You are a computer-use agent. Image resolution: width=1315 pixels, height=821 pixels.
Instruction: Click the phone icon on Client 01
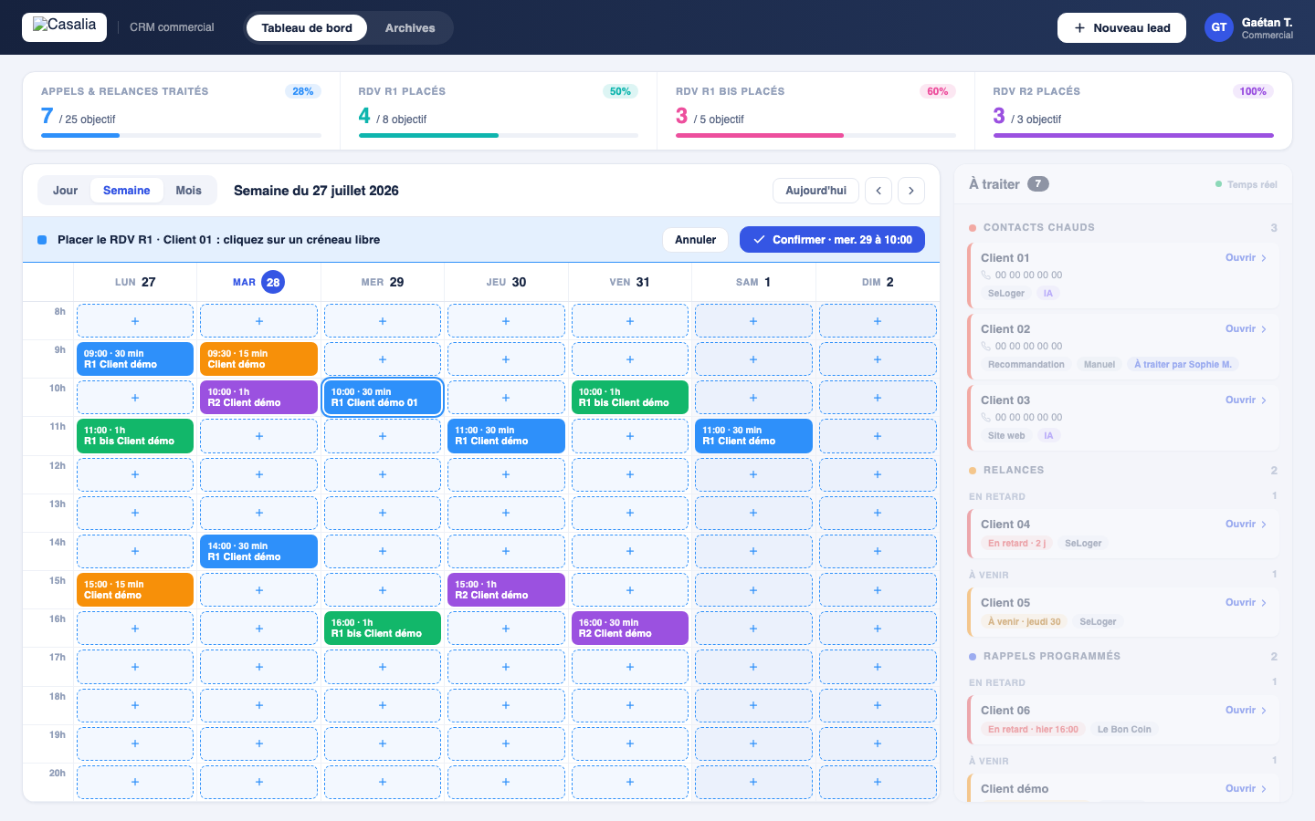pyautogui.click(x=986, y=275)
